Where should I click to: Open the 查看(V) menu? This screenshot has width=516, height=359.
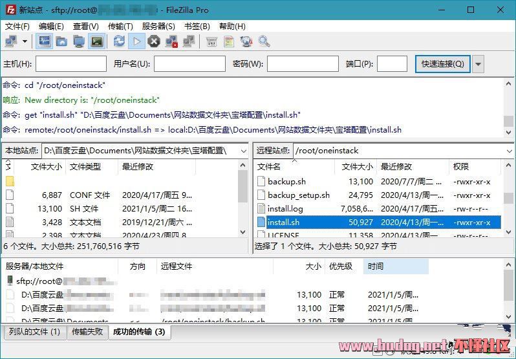tap(85, 27)
